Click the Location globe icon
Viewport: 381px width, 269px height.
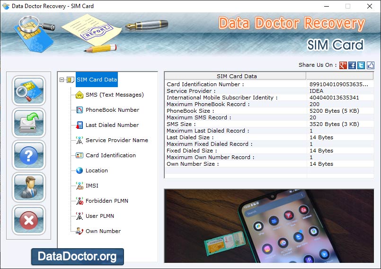[x=80, y=170]
